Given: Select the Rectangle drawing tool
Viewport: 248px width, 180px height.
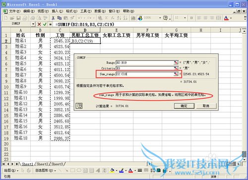Looking at the screenshot, I should [72, 170].
